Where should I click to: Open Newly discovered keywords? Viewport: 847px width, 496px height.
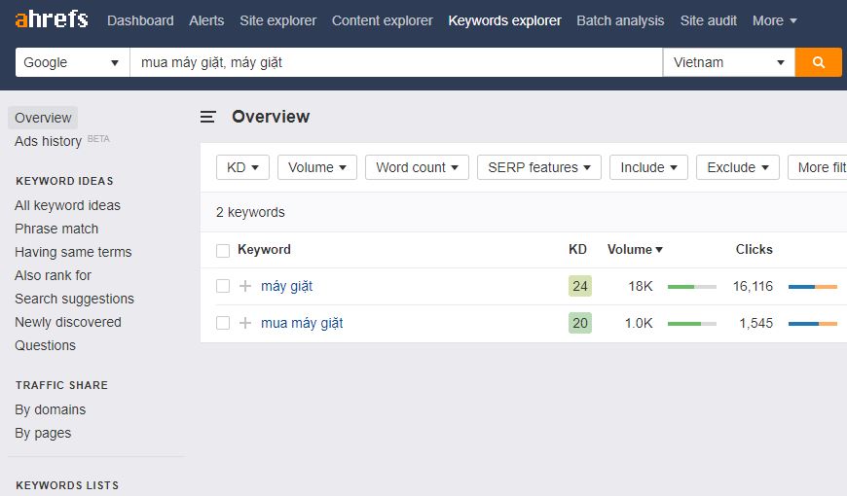click(68, 322)
